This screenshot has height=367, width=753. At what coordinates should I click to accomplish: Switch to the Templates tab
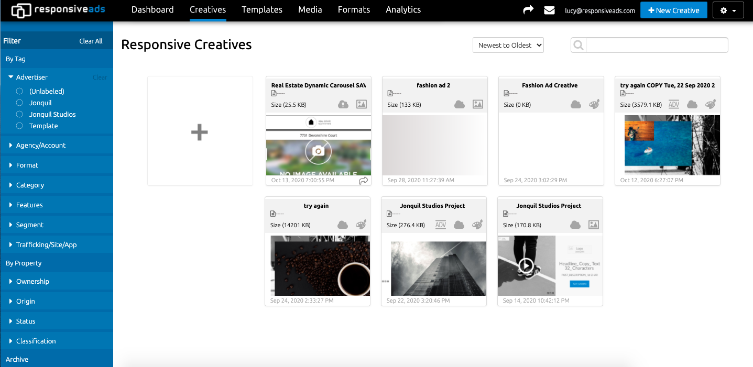click(262, 10)
